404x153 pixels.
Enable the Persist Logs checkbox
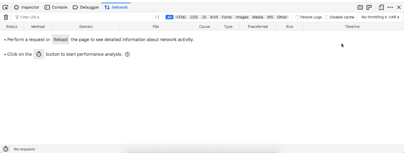tap(297, 17)
